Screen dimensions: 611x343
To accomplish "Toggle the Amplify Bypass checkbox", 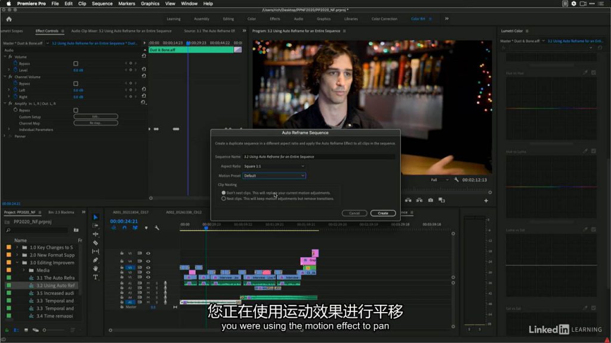I will [76, 110].
